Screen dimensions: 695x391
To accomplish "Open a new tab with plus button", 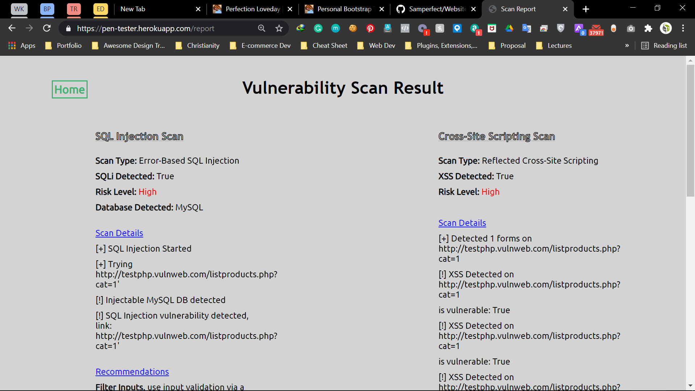I will click(x=586, y=9).
